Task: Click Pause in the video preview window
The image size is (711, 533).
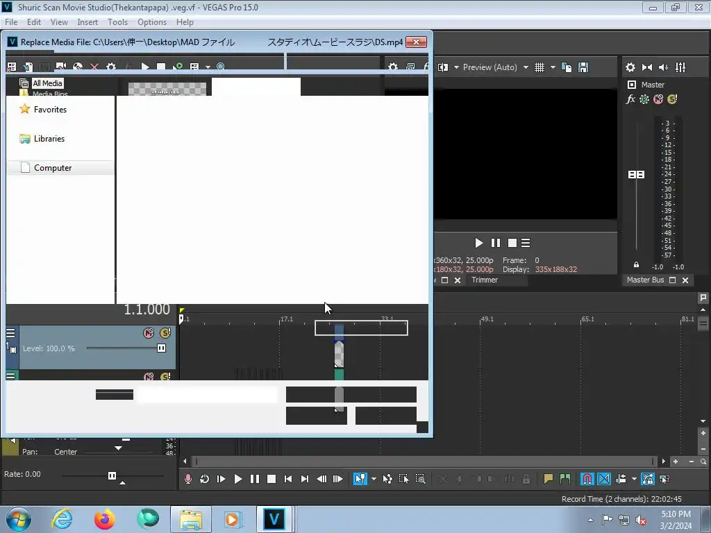Action: (496, 243)
